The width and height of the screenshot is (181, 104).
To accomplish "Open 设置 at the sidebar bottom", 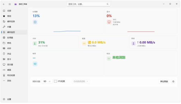I will [x=14, y=99].
